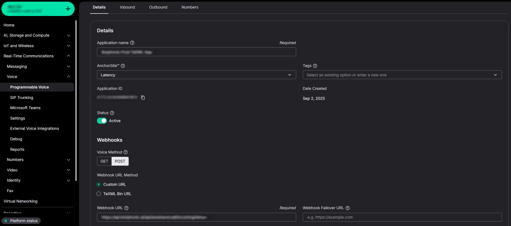
Task: Click the plus icon in green account banner
Action: tap(68, 9)
